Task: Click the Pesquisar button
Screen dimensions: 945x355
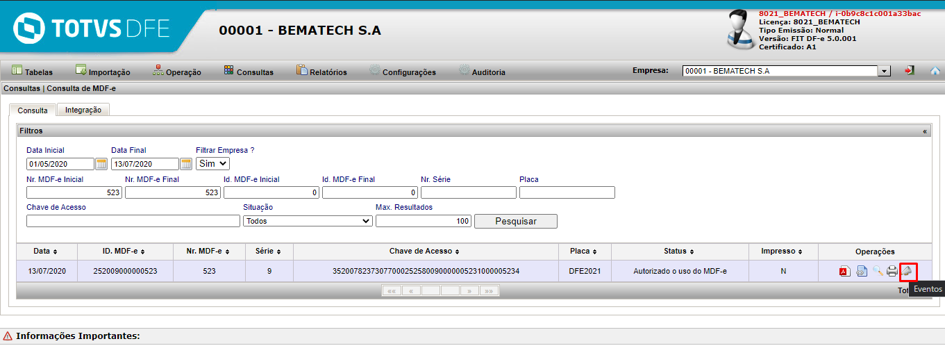Action: coord(515,221)
